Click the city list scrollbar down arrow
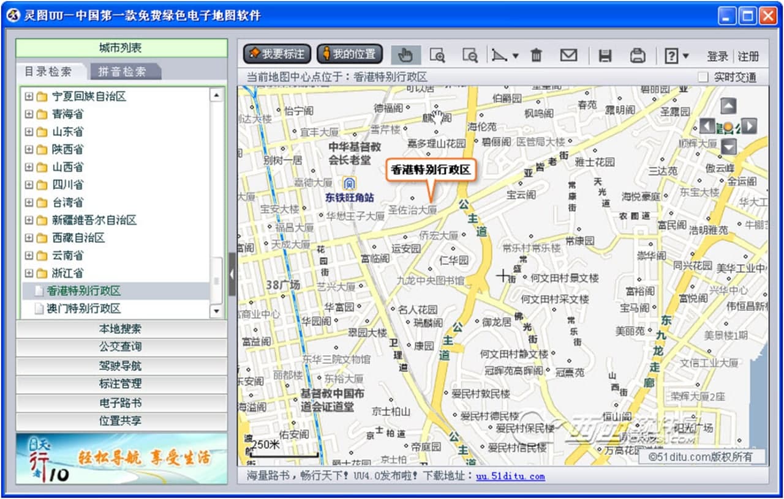Image resolution: width=784 pixels, height=499 pixels. click(x=216, y=312)
